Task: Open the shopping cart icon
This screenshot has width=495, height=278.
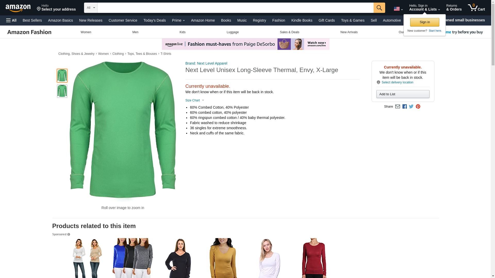Action: (x=476, y=8)
